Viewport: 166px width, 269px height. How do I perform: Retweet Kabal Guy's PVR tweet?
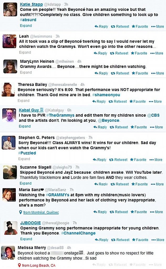(119, 127)
